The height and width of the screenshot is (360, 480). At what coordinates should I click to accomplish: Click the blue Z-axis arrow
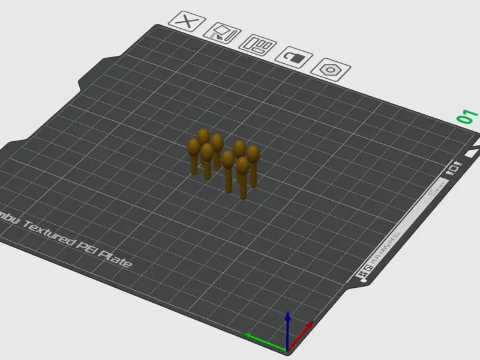point(288,329)
